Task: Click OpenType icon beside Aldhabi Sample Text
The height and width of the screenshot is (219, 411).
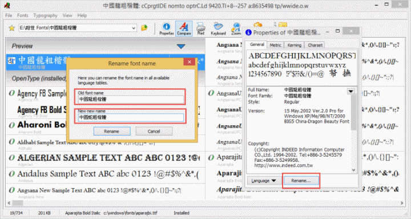Action: click(x=12, y=142)
